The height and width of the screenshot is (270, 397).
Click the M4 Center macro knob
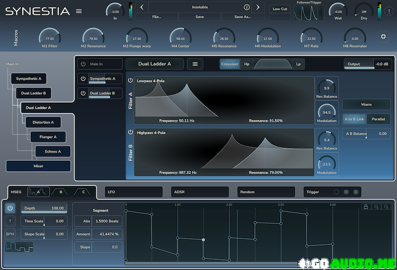tap(181, 38)
